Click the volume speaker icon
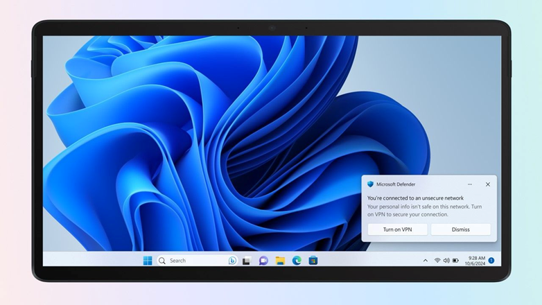542x305 pixels. (446, 261)
